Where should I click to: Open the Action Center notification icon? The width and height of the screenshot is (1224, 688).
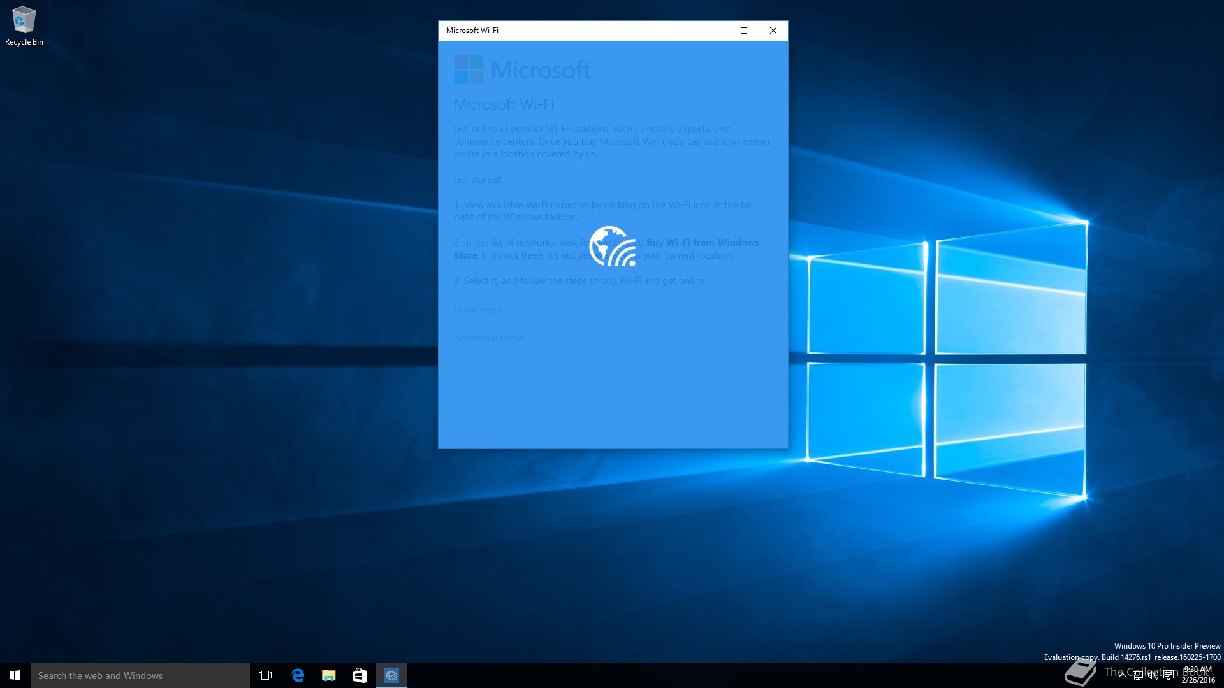(1169, 675)
